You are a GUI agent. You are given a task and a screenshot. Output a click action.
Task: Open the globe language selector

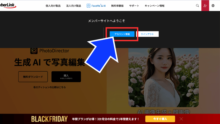pyautogui.click(x=213, y=6)
